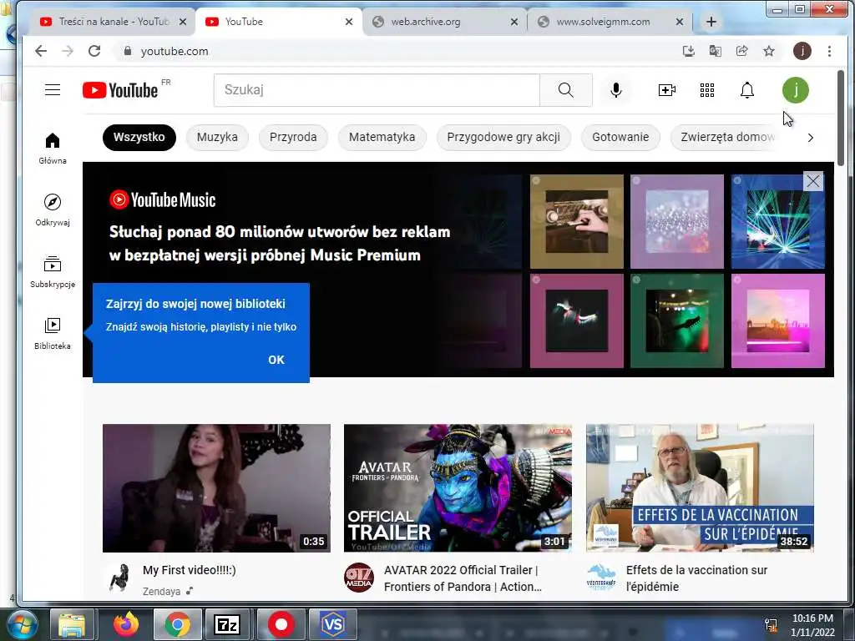Close the web.archive.org tab
The image size is (855, 641).
[514, 22]
